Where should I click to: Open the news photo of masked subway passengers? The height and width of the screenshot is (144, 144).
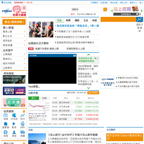(x=41, y=30)
